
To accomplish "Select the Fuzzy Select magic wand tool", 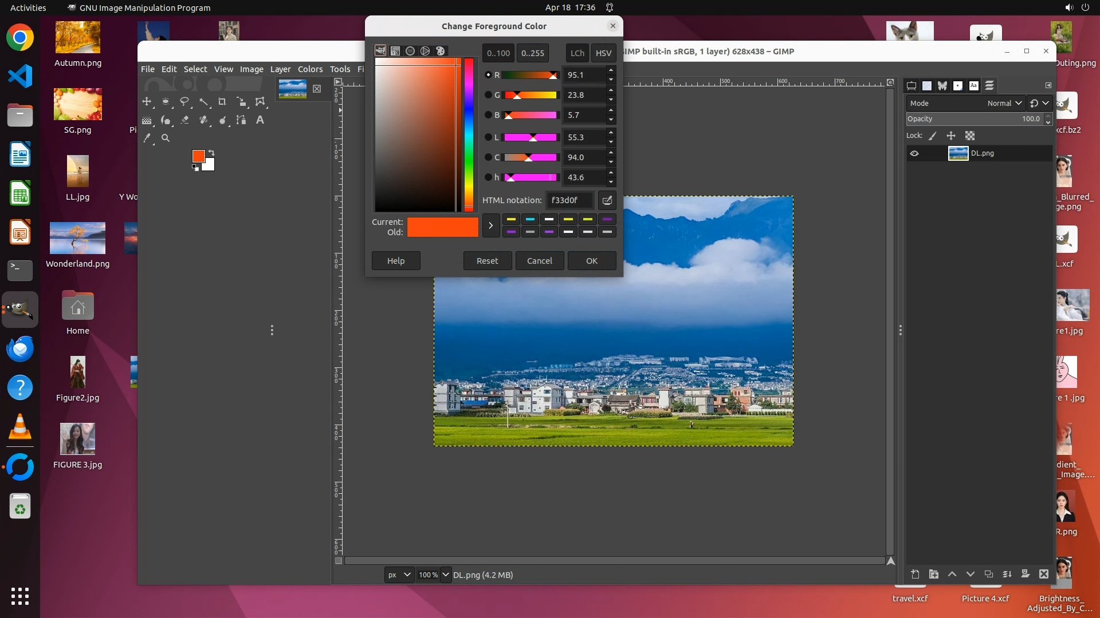I will (203, 102).
